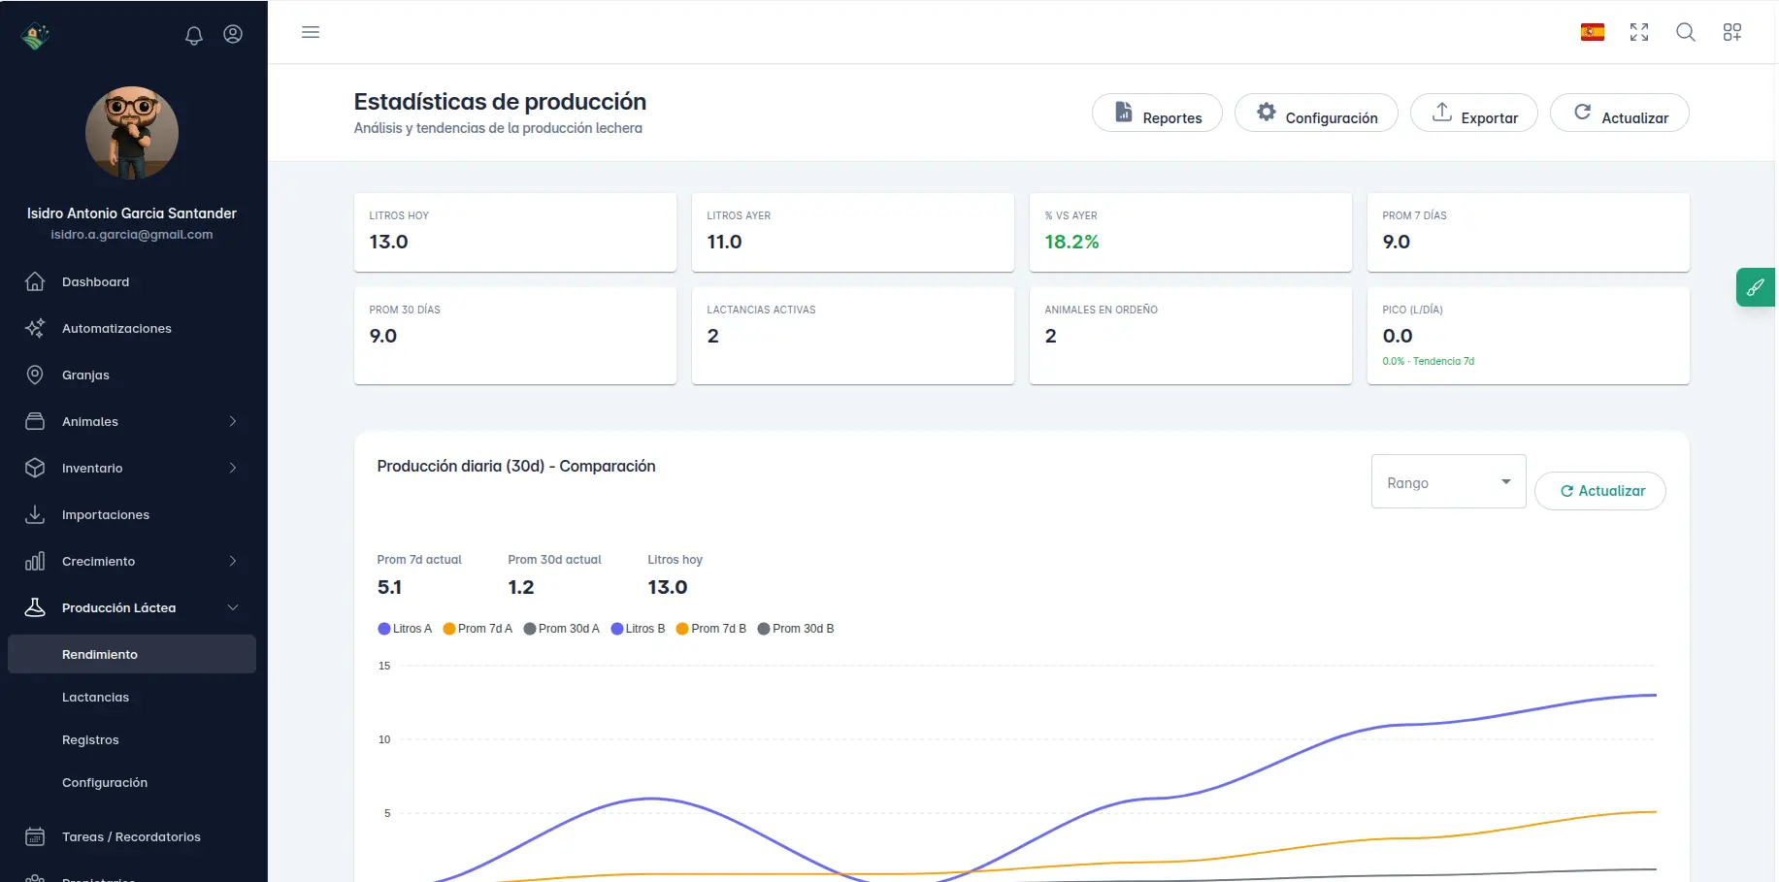Toggle Litros A series in chart legend
The height and width of the screenshot is (882, 1779).
405,628
